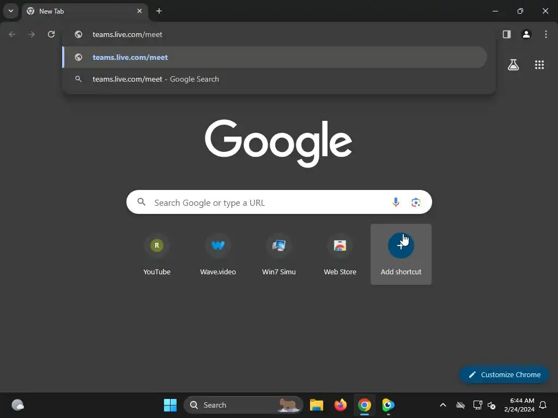Screen dimensions: 558x418
Task: Click the OneDrive cloud tray icon
Action: [x=460, y=405]
